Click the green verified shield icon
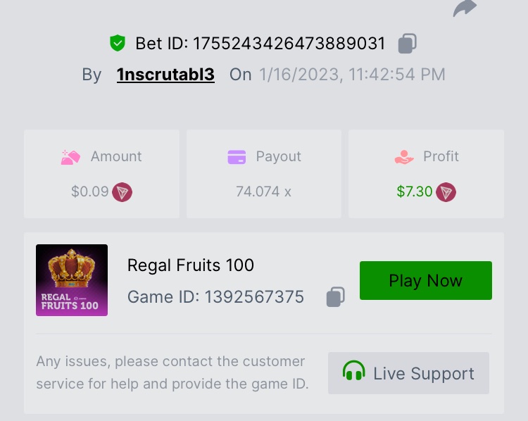This screenshot has height=421, width=528. pos(117,44)
